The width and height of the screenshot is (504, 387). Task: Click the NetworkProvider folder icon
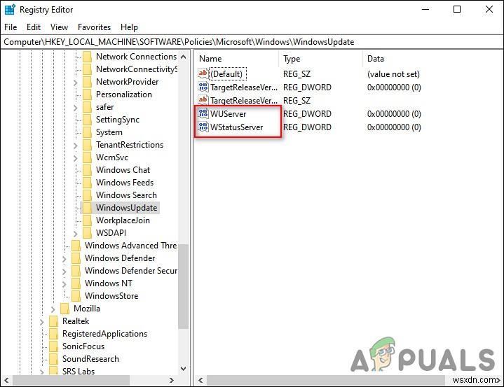tap(87, 82)
